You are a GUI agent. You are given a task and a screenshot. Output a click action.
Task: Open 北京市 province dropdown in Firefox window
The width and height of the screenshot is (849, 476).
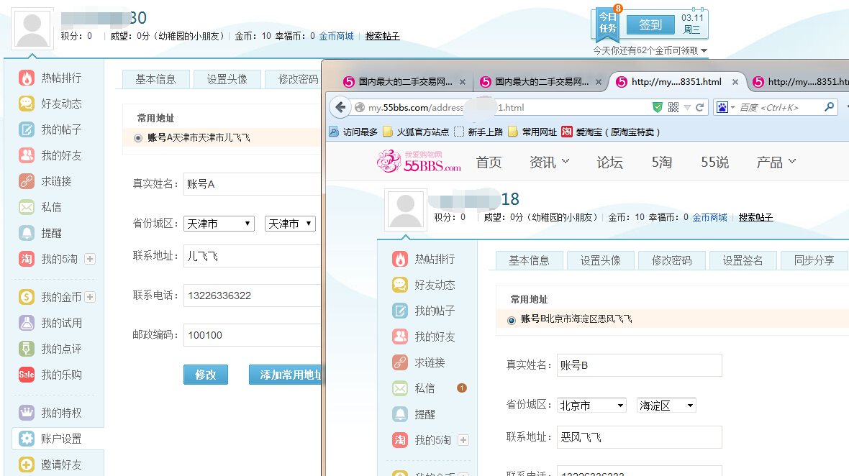[591, 405]
